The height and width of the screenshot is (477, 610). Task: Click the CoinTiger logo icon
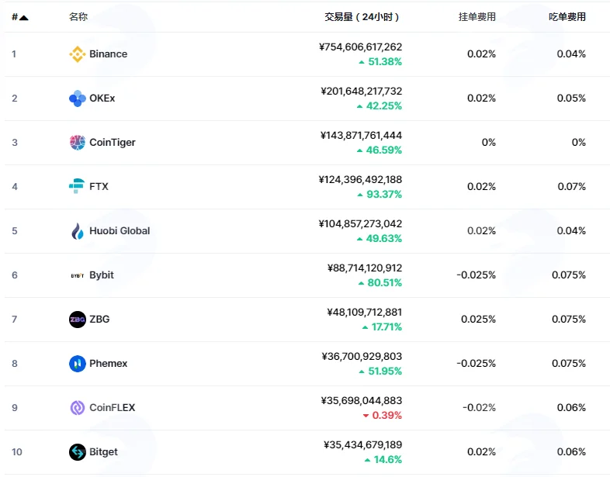tap(78, 142)
